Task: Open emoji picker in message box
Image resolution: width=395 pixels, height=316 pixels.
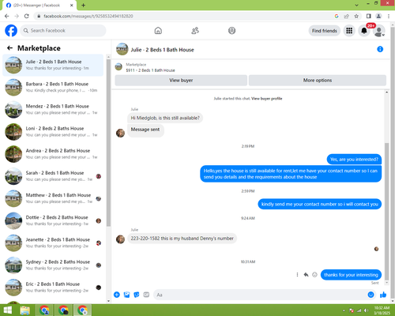Action: click(371, 295)
